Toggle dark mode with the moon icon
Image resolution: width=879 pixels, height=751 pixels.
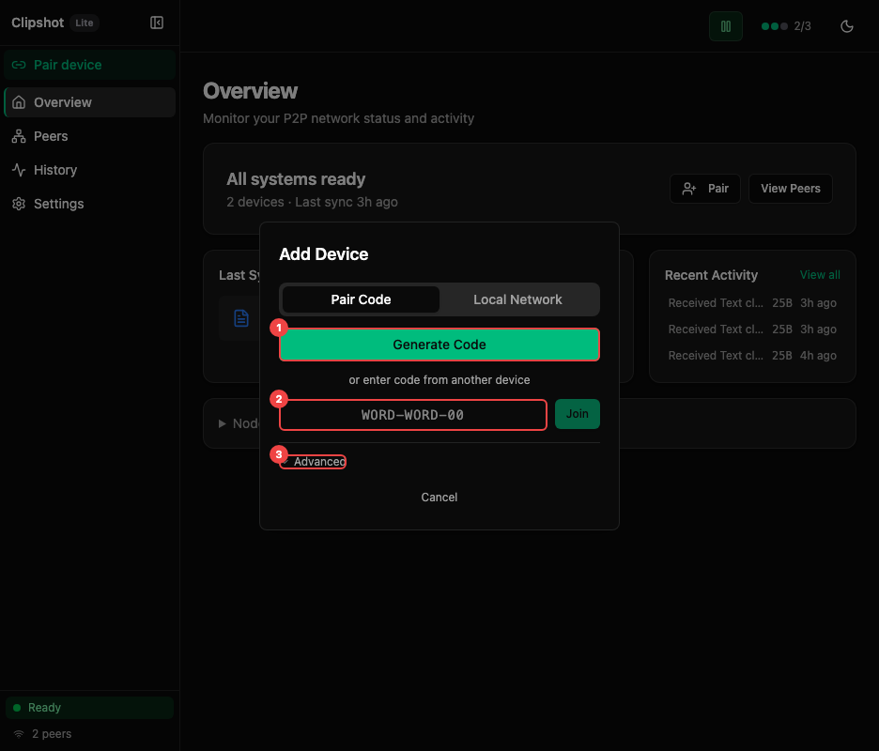coord(846,26)
